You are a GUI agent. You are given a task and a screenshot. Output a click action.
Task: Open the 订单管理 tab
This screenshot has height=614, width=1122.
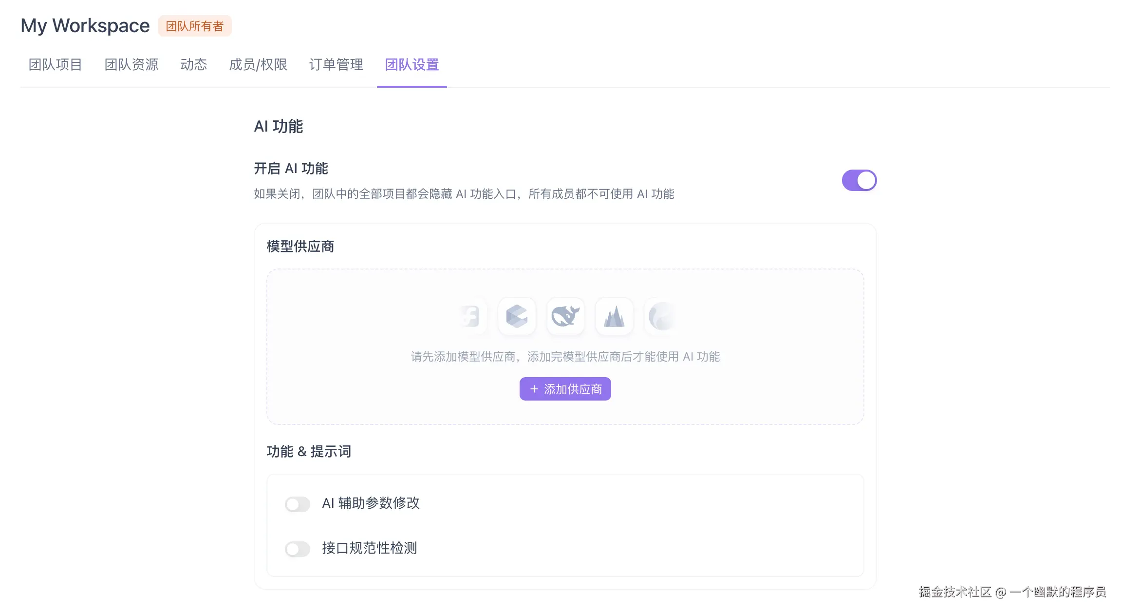(x=336, y=65)
